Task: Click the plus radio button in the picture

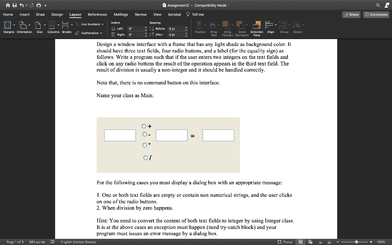Action: click(144, 126)
